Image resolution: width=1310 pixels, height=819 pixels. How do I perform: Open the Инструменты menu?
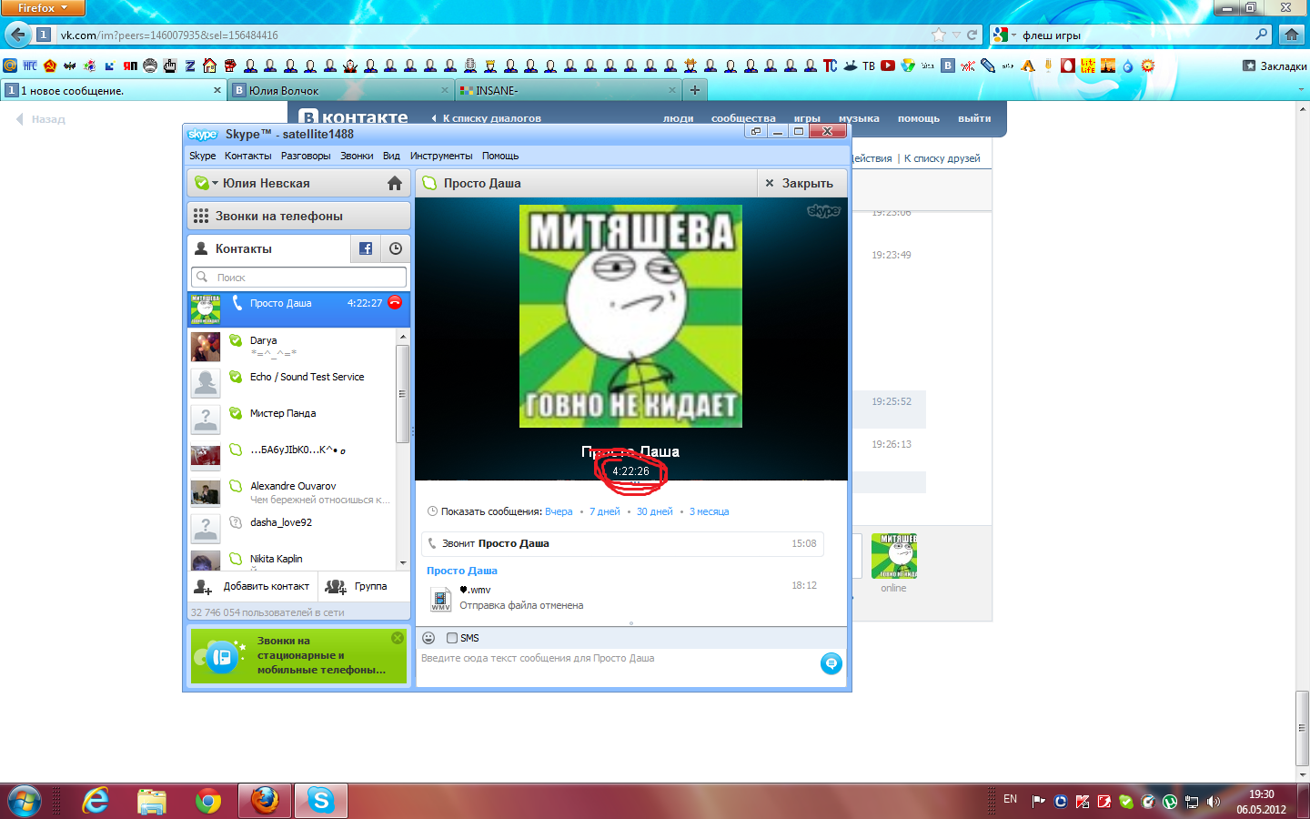pos(441,156)
